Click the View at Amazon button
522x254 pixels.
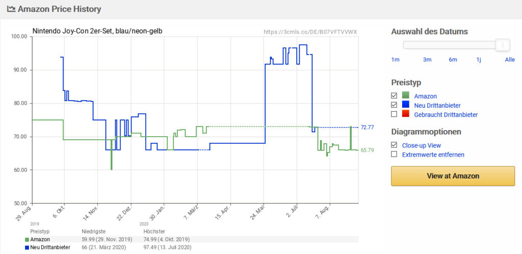point(453,176)
